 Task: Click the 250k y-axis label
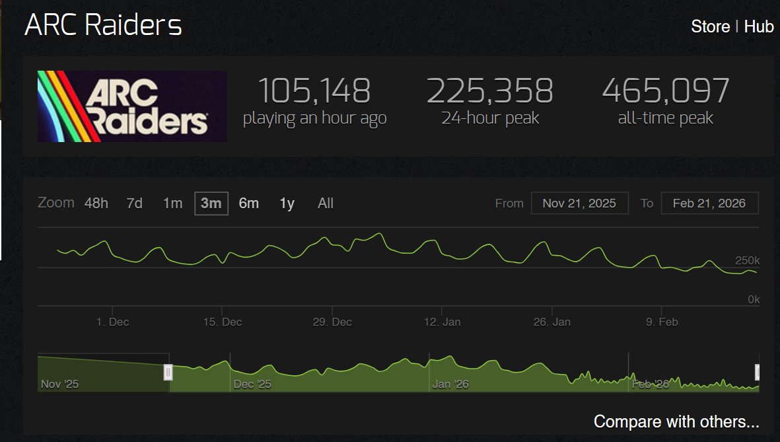(747, 260)
